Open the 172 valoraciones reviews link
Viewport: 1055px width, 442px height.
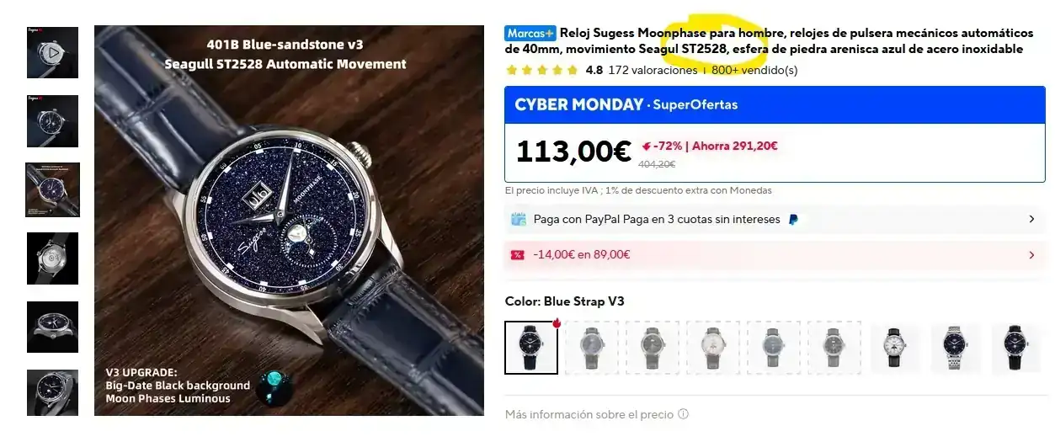[653, 71]
